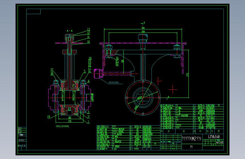
Task: Click the 135 width dimension under section view
Action: [x=70, y=121]
